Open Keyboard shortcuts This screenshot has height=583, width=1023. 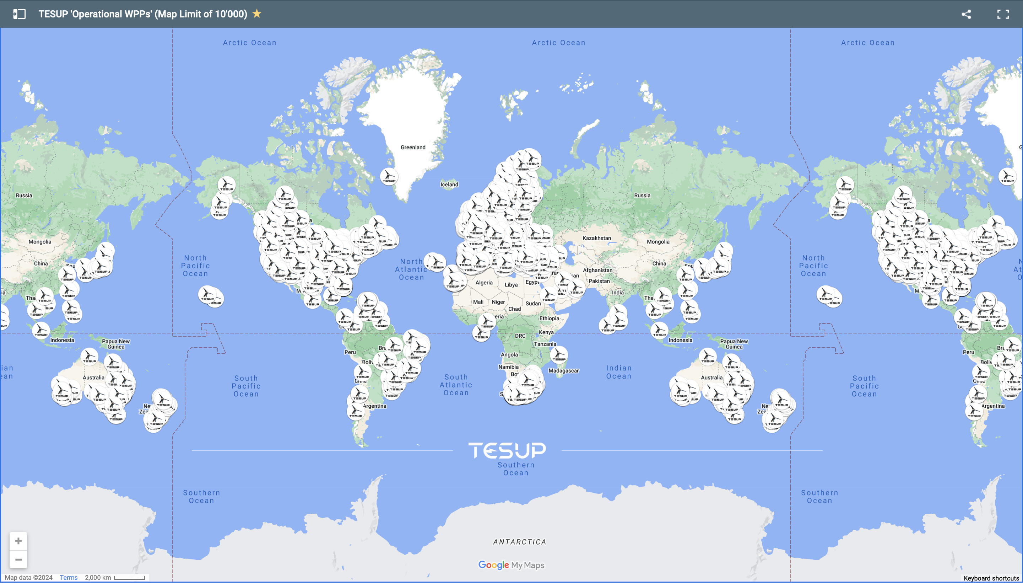tap(991, 578)
